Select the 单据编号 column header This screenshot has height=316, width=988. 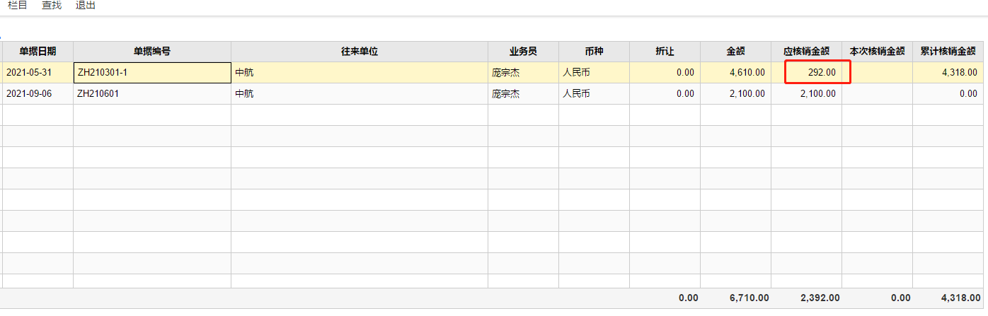tap(152, 51)
